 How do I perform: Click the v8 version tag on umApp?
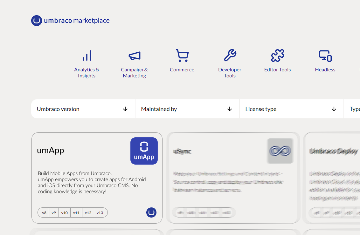[44, 213]
